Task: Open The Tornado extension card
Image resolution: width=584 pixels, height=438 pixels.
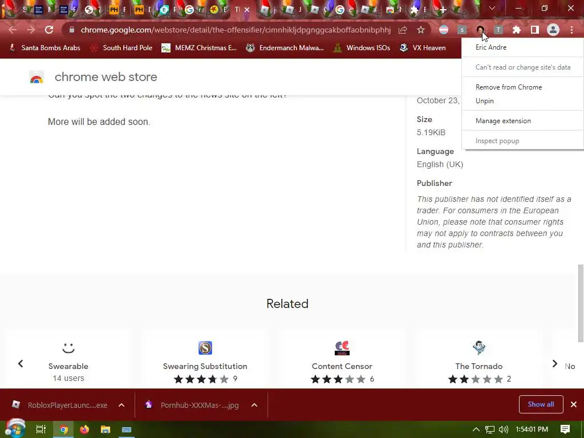Action: click(479, 359)
